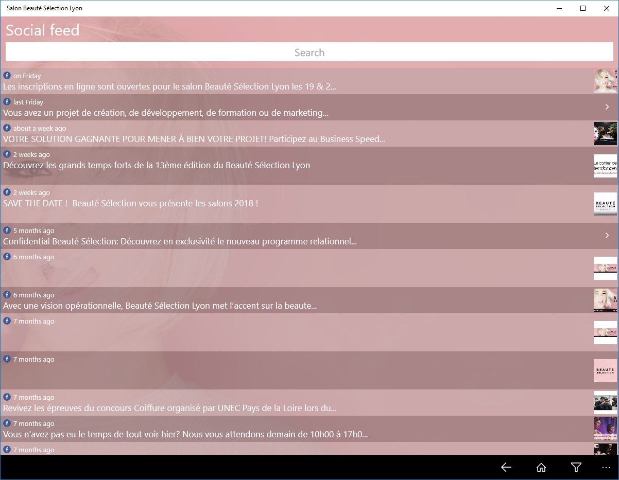Open 'cahier de tendances' thumbnail image
The height and width of the screenshot is (480, 619).
[605, 166]
